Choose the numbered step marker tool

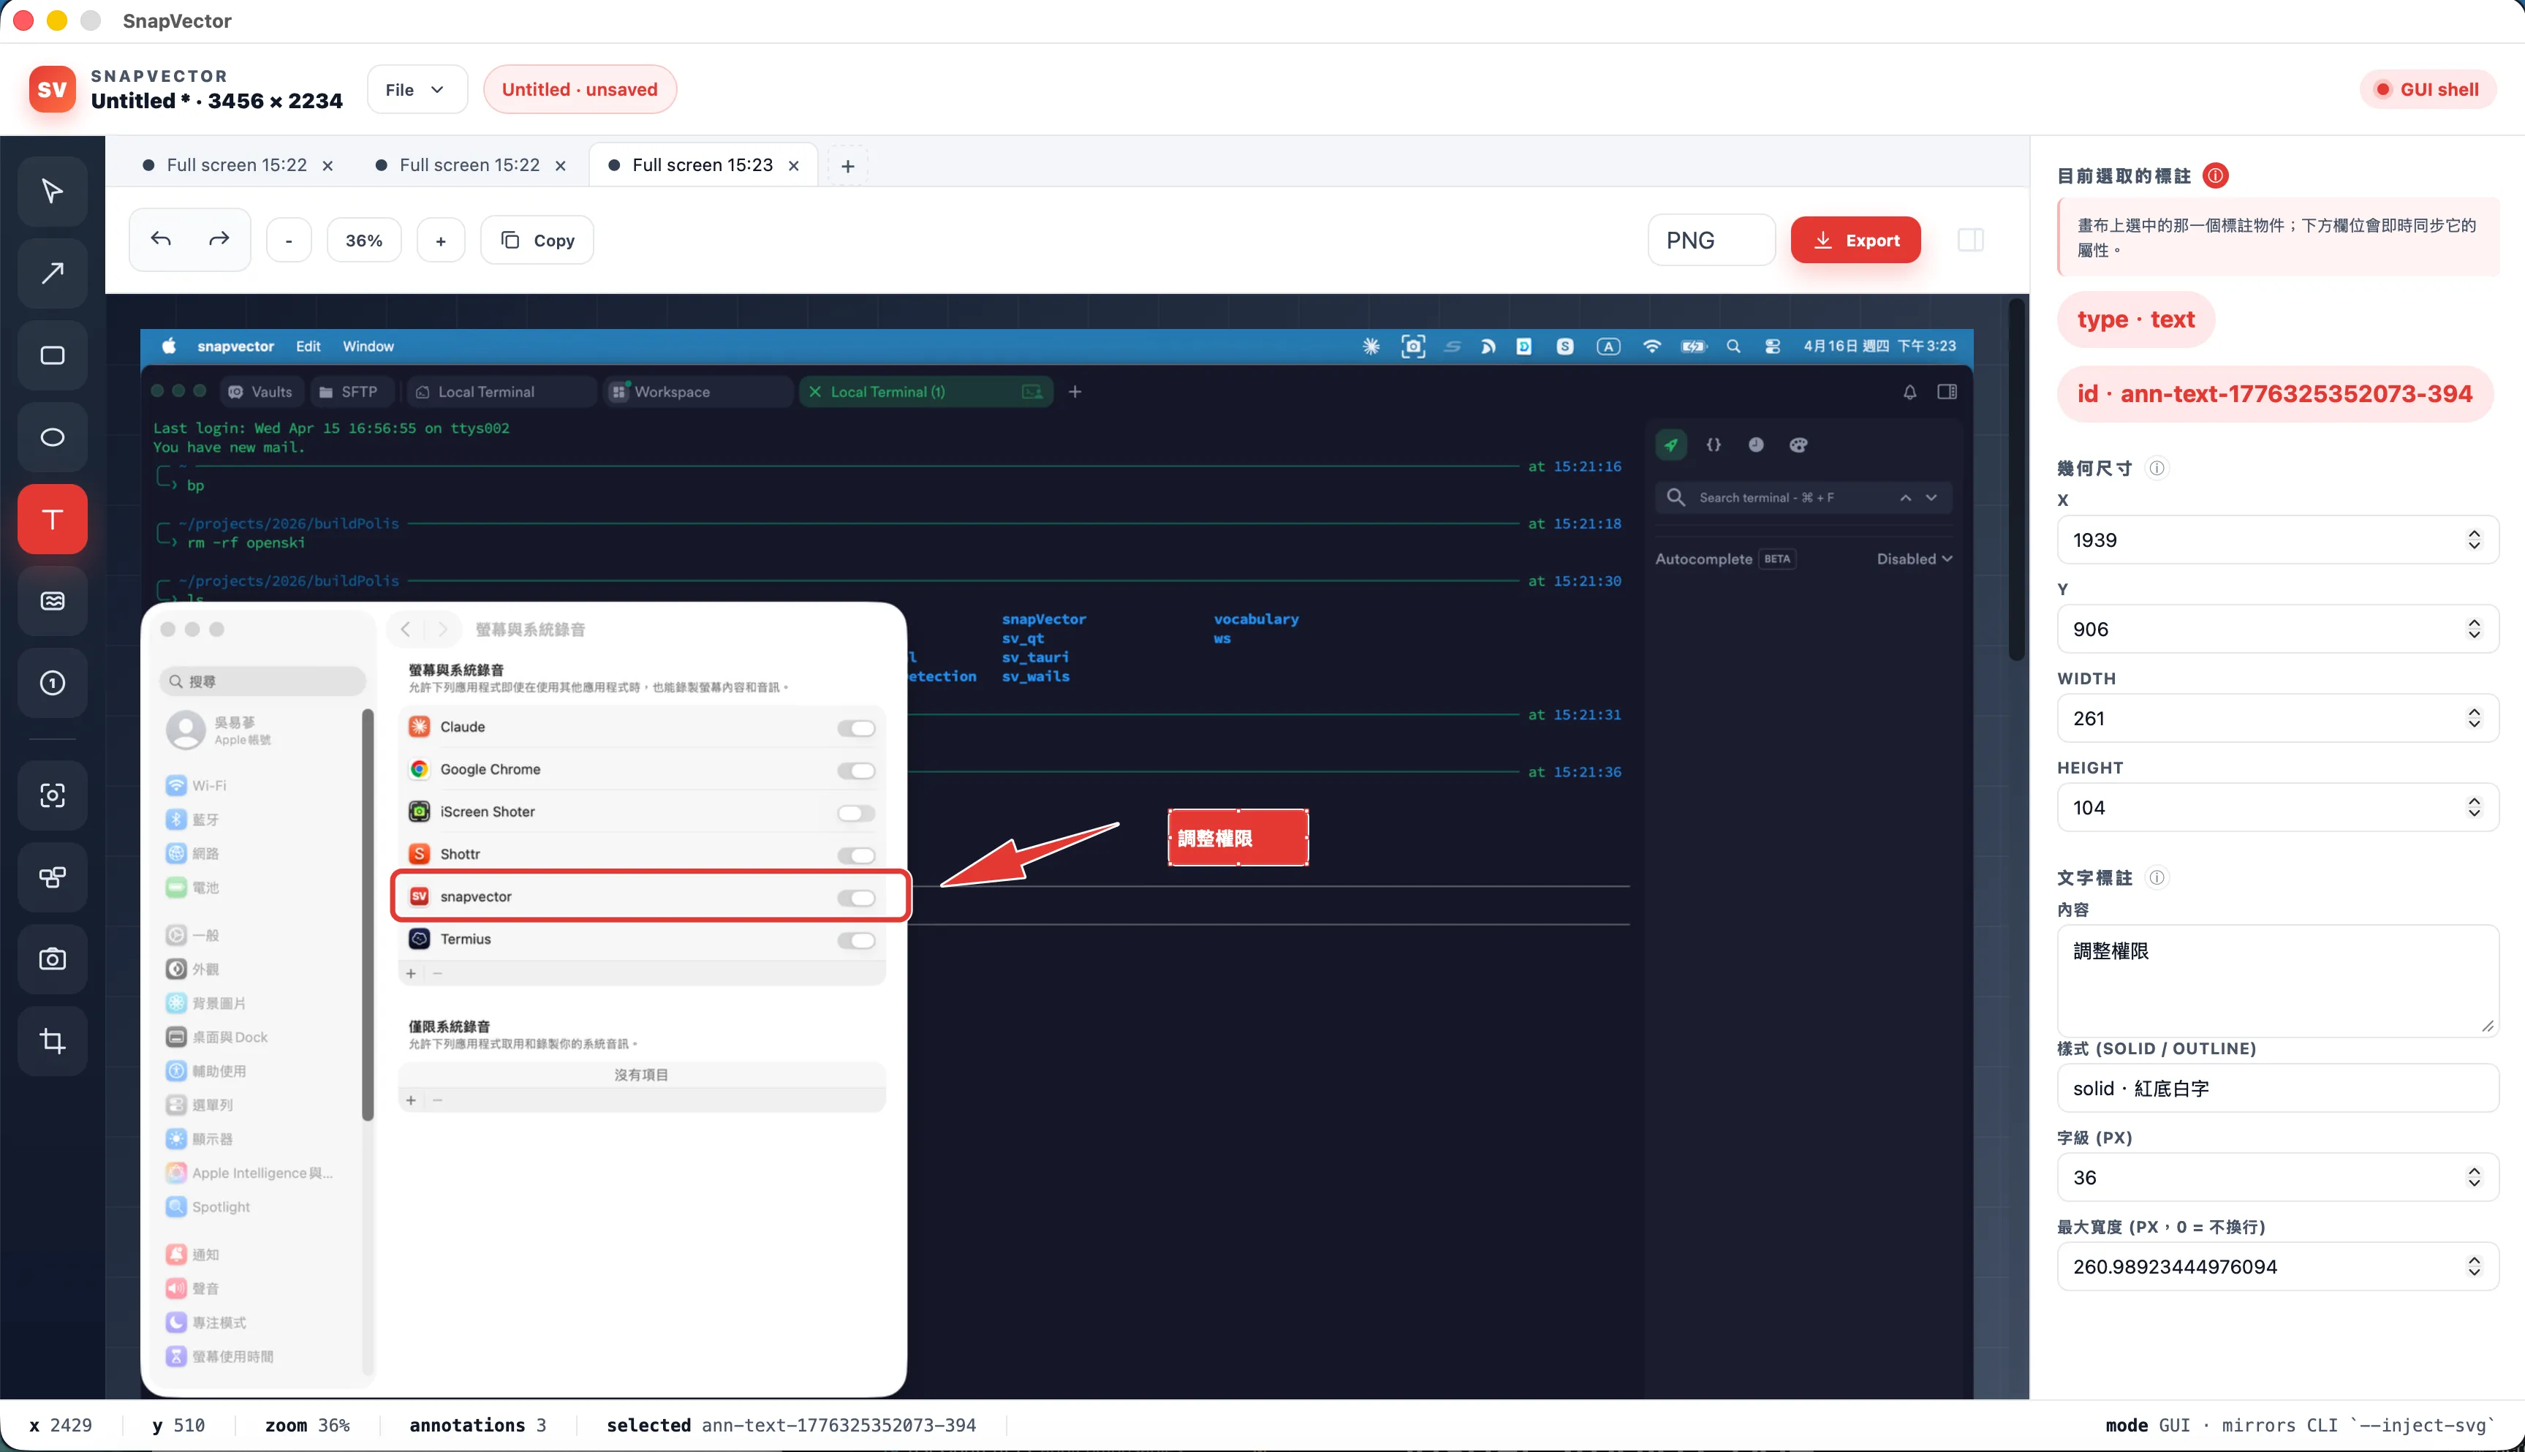click(x=53, y=682)
